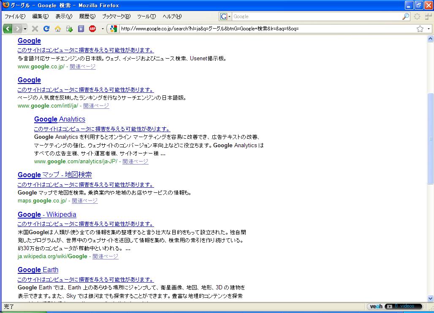434x313 pixels.
Task: Open the Google Earth result link
Action: (38, 270)
